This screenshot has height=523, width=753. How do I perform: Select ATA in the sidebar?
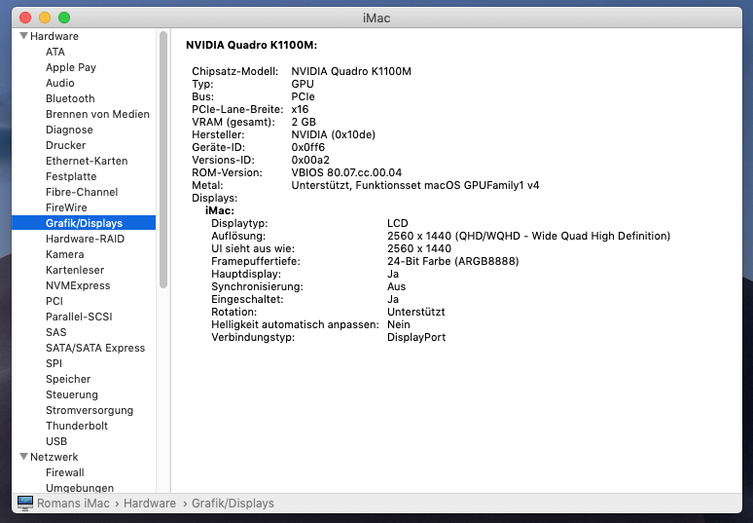click(55, 52)
